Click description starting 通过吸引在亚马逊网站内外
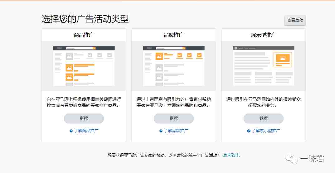This screenshot has height=173, width=335. tap(264, 102)
